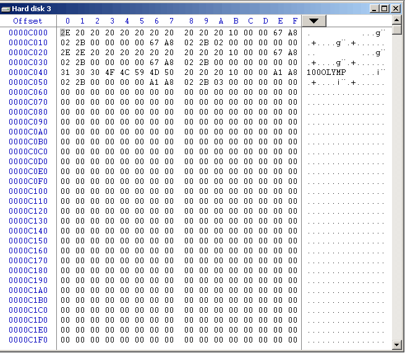The height and width of the screenshot is (353, 405).
Task: Click offset label 0000C050
Action: (x=28, y=82)
